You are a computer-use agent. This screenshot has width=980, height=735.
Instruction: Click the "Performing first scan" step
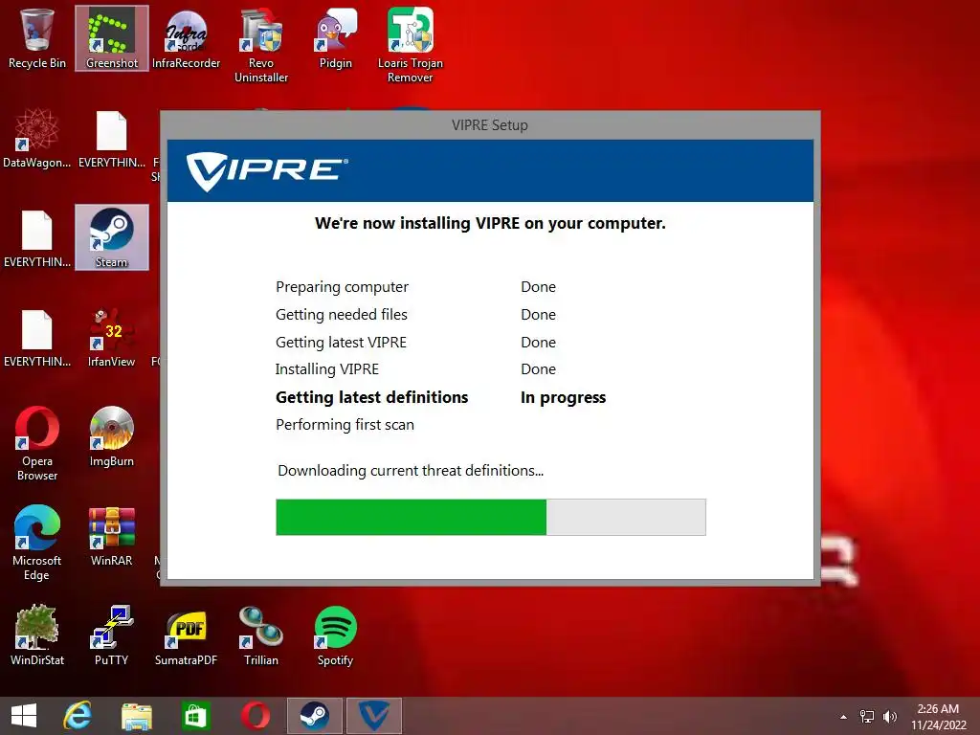(x=345, y=425)
